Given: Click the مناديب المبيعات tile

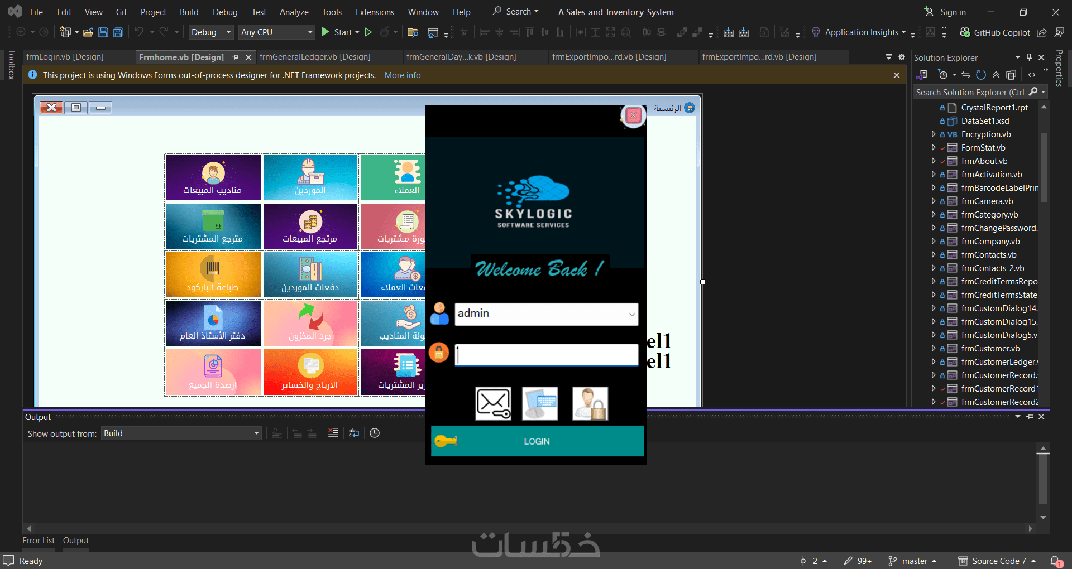Looking at the screenshot, I should (x=213, y=177).
